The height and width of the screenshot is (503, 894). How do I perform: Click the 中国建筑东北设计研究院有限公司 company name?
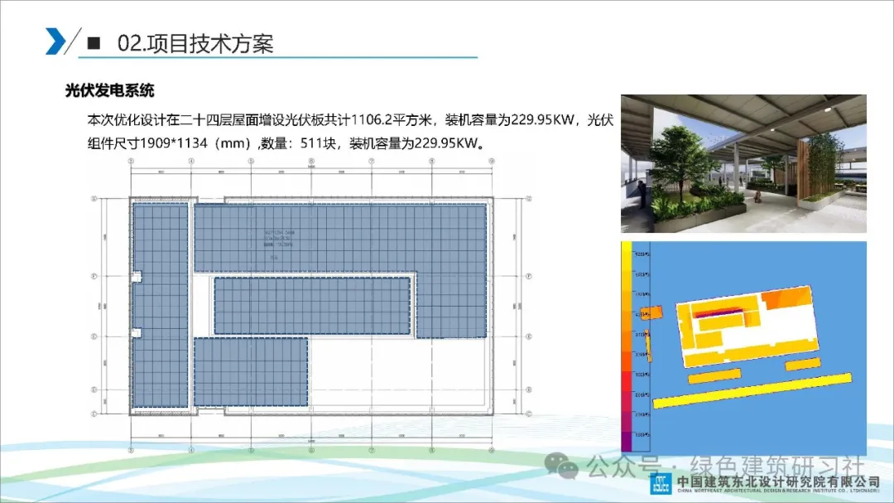click(x=778, y=481)
